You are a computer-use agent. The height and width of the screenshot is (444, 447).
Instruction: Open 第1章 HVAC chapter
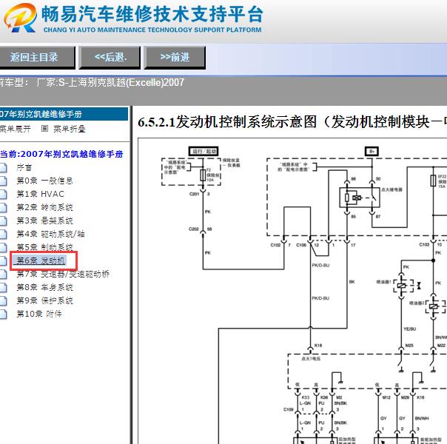click(x=40, y=194)
